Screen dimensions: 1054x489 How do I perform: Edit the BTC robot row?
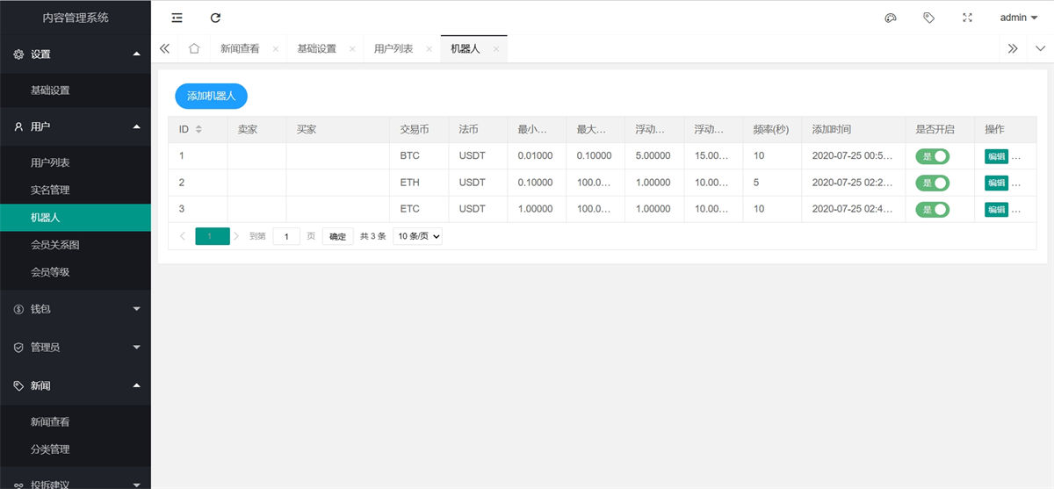point(996,156)
